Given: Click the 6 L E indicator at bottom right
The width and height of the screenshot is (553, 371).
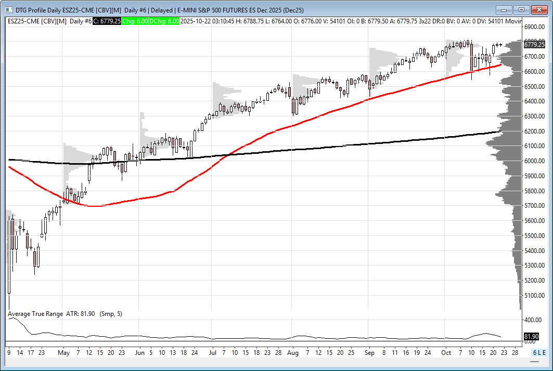Looking at the screenshot, I should [538, 353].
